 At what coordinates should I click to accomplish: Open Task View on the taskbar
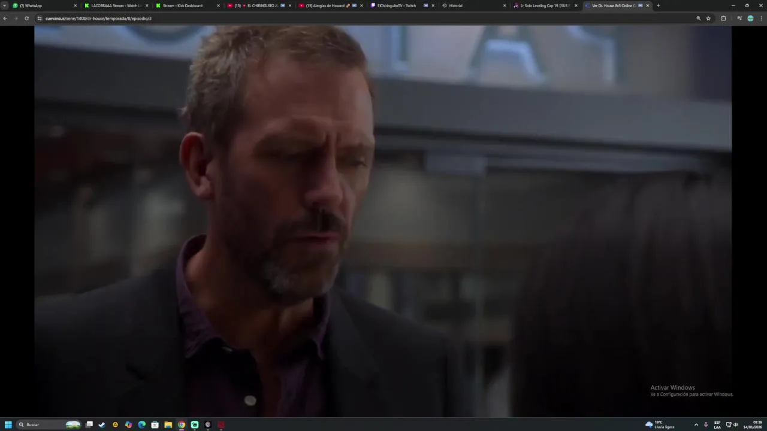click(89, 424)
